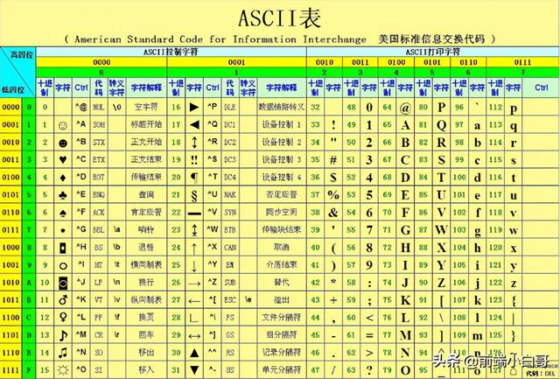Click the '@' character cell
This screenshot has height=379, width=560.
pos(405,108)
